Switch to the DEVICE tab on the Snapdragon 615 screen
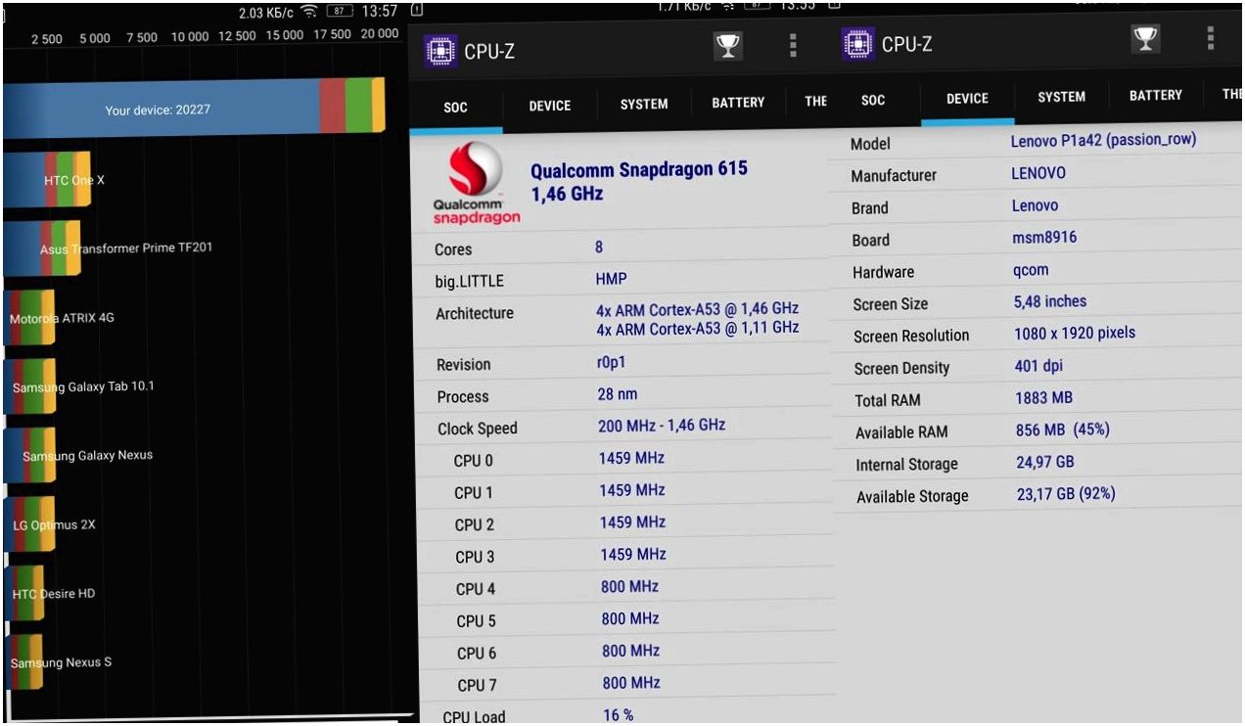Image resolution: width=1245 pixels, height=726 pixels. (x=549, y=107)
